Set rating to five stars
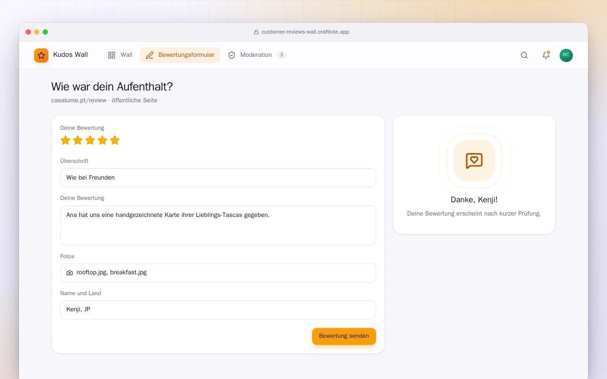Screen dimensions: 607x379 click(115, 140)
